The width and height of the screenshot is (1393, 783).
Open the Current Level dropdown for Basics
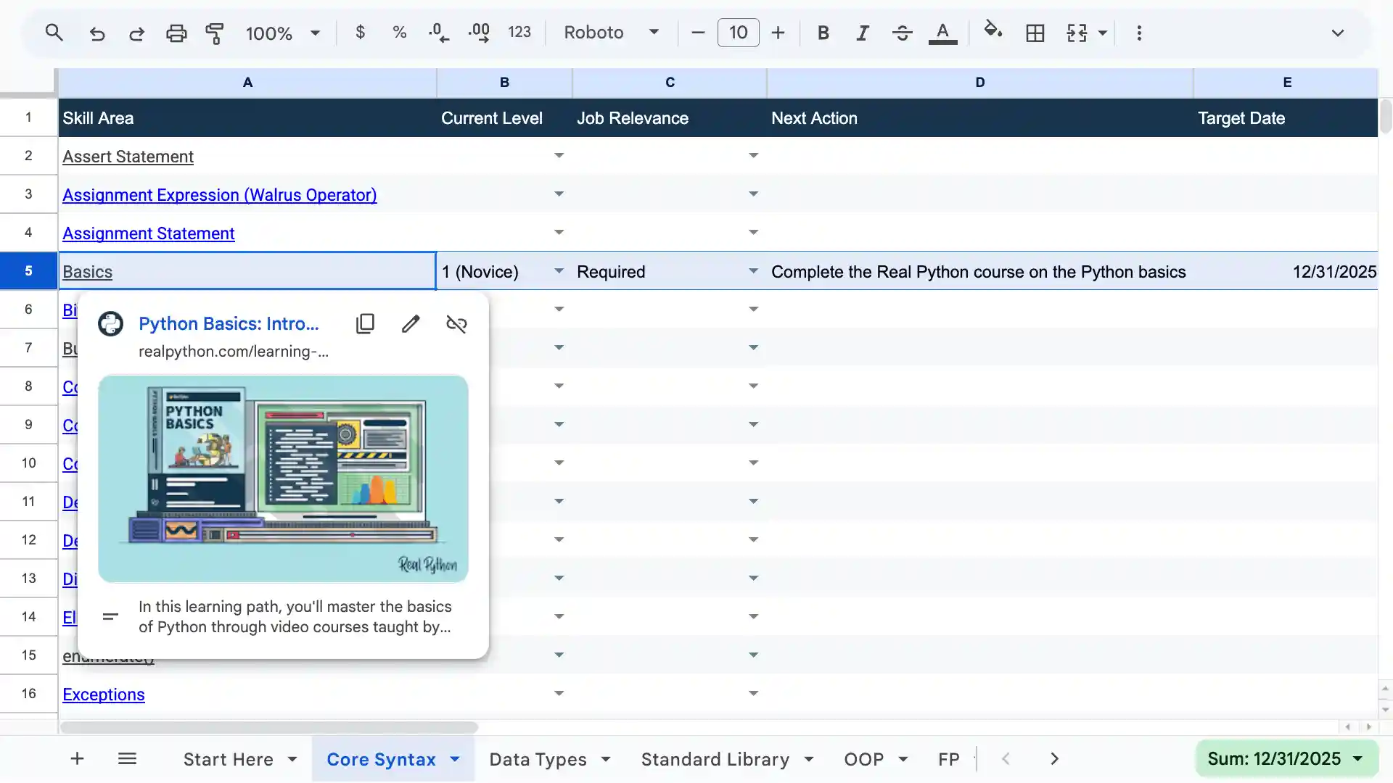(x=559, y=271)
